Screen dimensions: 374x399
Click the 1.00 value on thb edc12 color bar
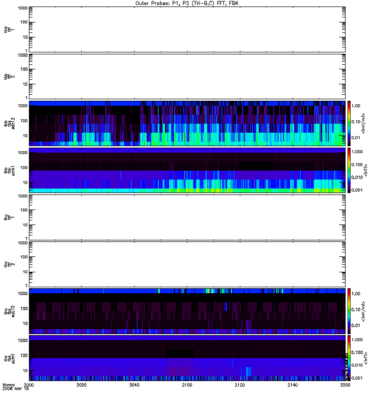coord(356,106)
